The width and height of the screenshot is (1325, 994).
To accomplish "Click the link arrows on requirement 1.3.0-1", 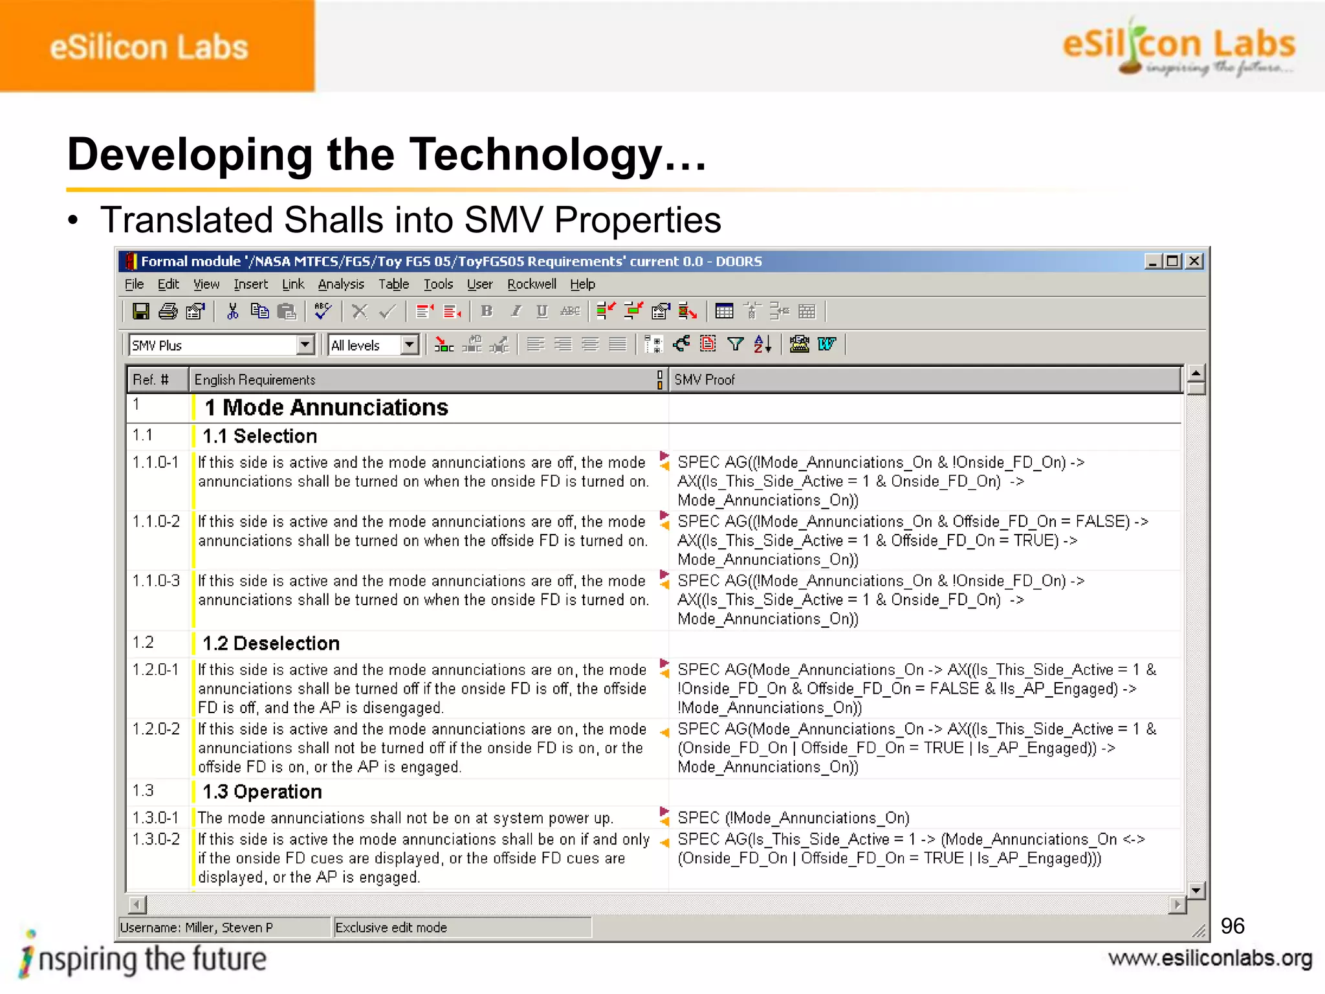I will 664,817.
